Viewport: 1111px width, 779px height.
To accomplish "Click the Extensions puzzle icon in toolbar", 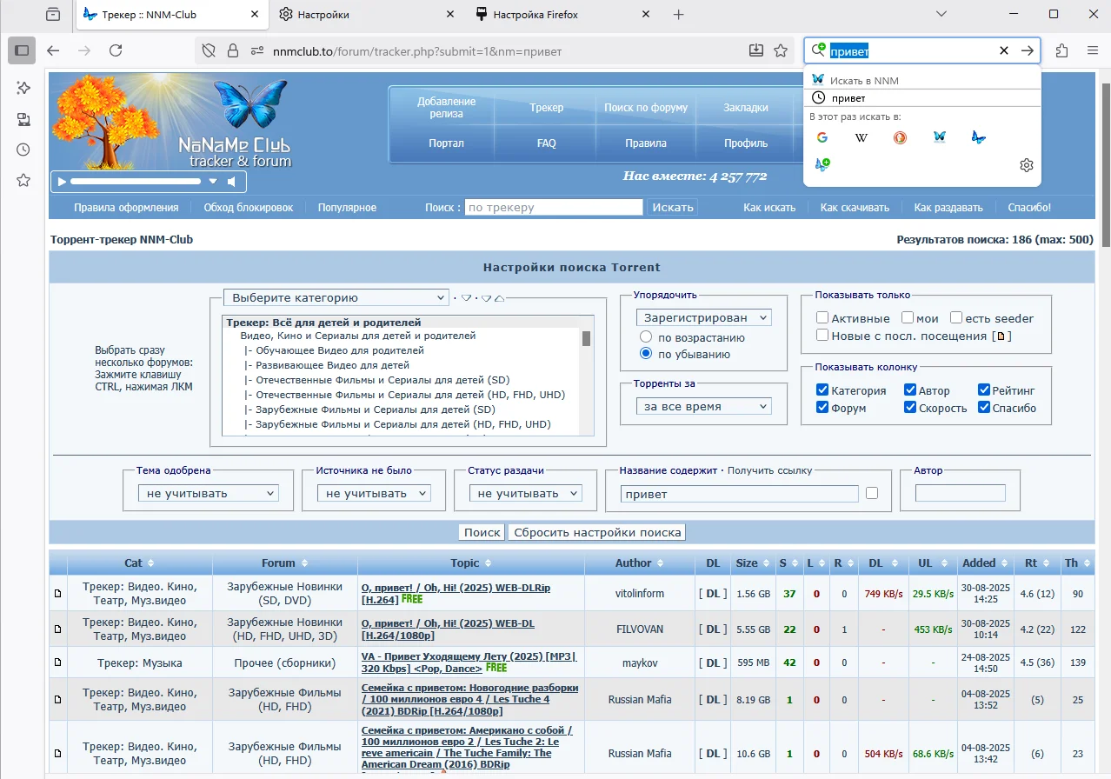I will 1061,51.
